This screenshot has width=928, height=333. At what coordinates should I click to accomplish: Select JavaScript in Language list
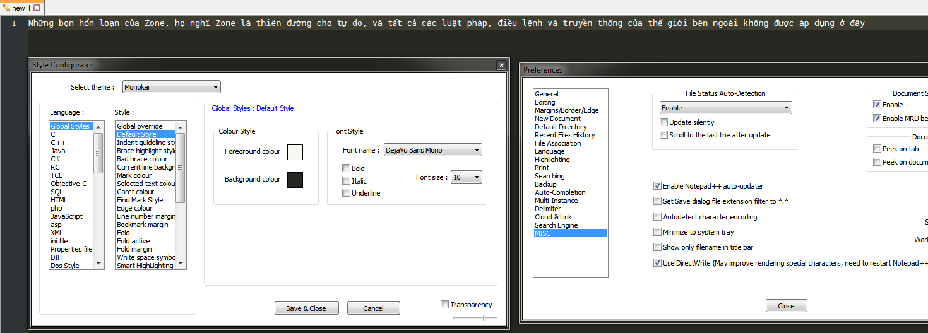click(66, 216)
